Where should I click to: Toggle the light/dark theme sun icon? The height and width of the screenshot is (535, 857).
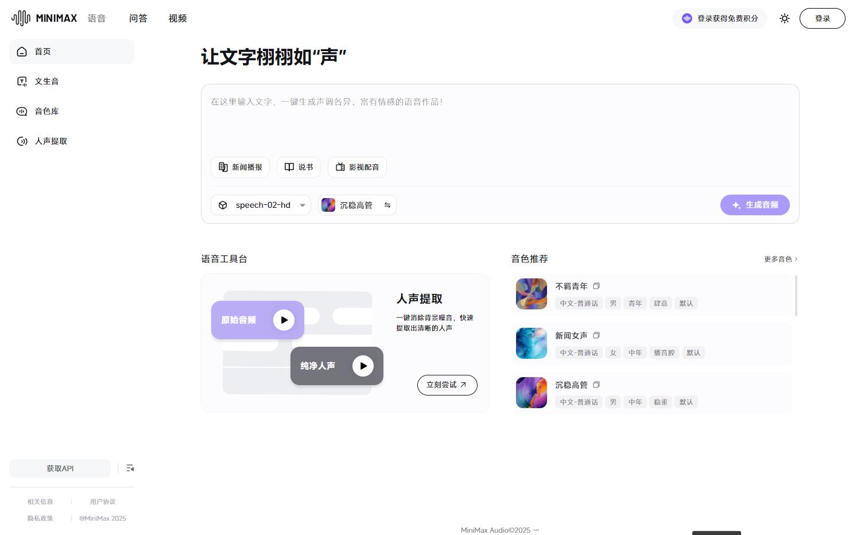coord(785,18)
